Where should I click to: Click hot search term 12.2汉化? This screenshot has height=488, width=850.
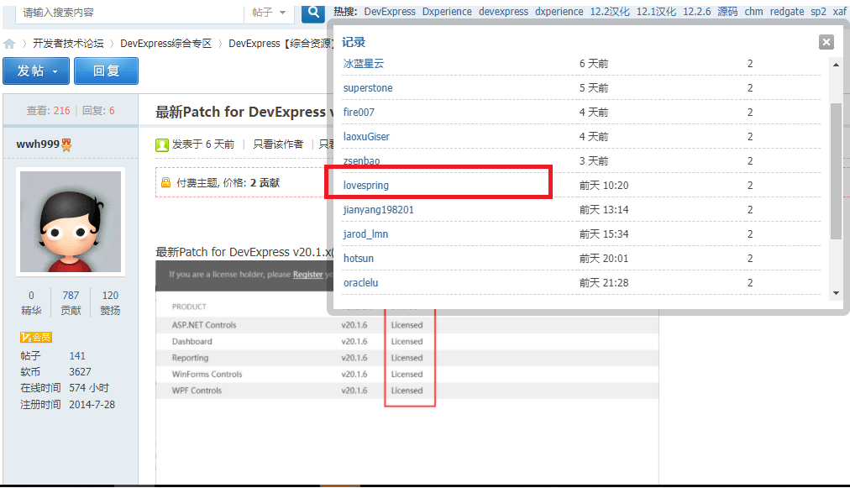click(x=610, y=12)
